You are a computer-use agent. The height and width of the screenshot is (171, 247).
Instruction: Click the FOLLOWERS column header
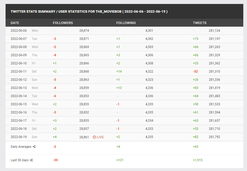coord(63,23)
